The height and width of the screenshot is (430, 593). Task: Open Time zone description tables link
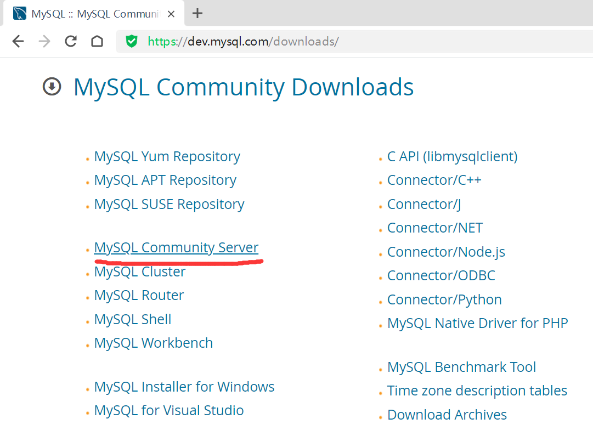tap(477, 391)
